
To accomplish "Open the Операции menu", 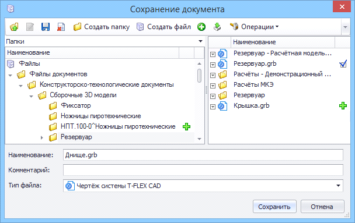I will pos(254,27).
